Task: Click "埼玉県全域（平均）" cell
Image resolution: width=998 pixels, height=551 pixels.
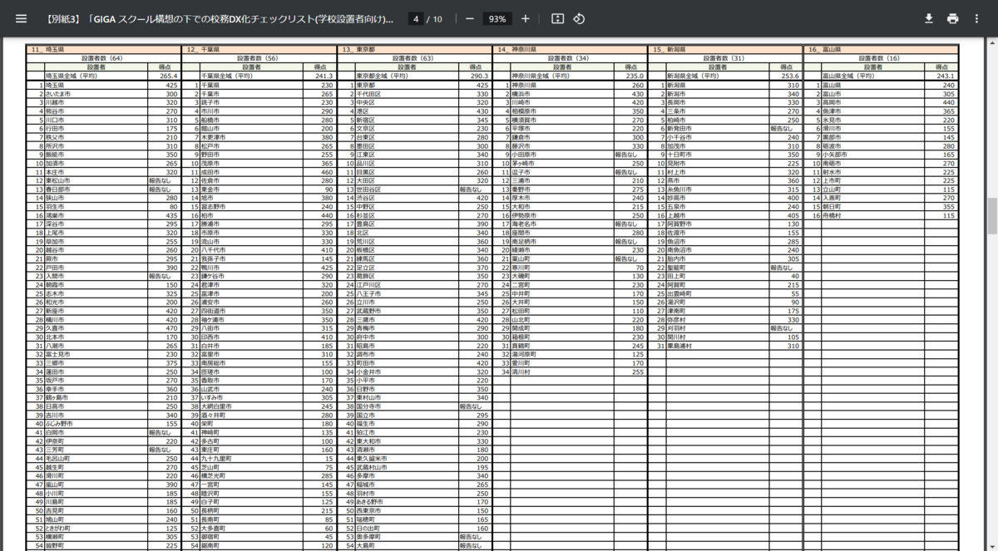Action: (71, 76)
